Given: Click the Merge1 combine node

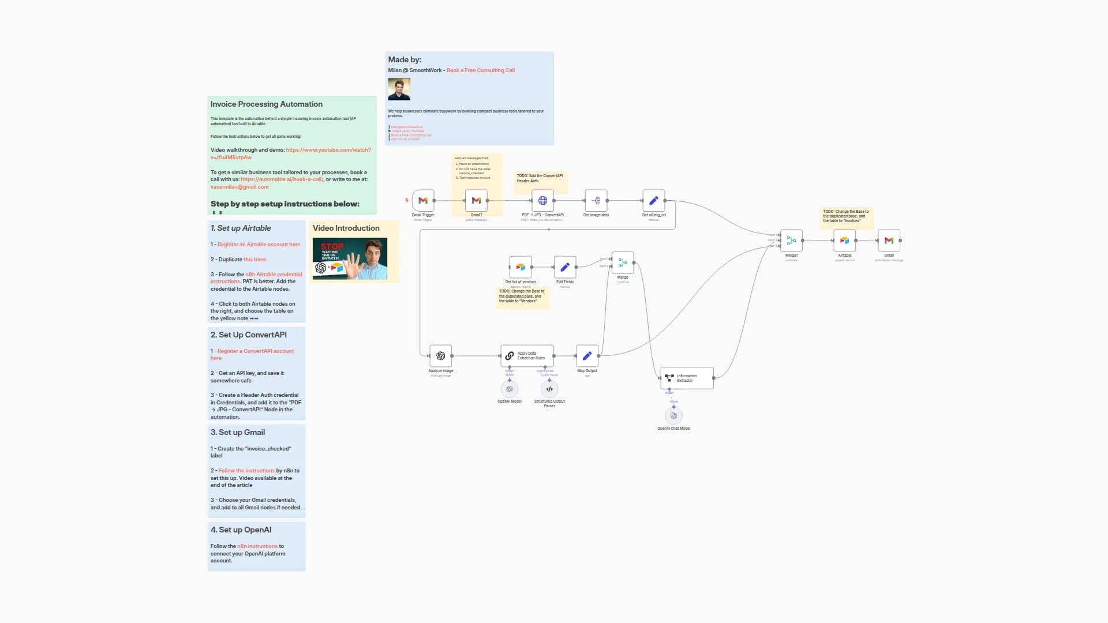Looking at the screenshot, I should [x=791, y=241].
